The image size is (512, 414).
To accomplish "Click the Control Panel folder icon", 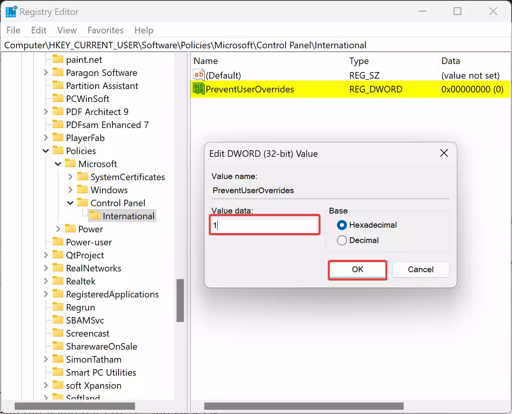I will [83, 203].
